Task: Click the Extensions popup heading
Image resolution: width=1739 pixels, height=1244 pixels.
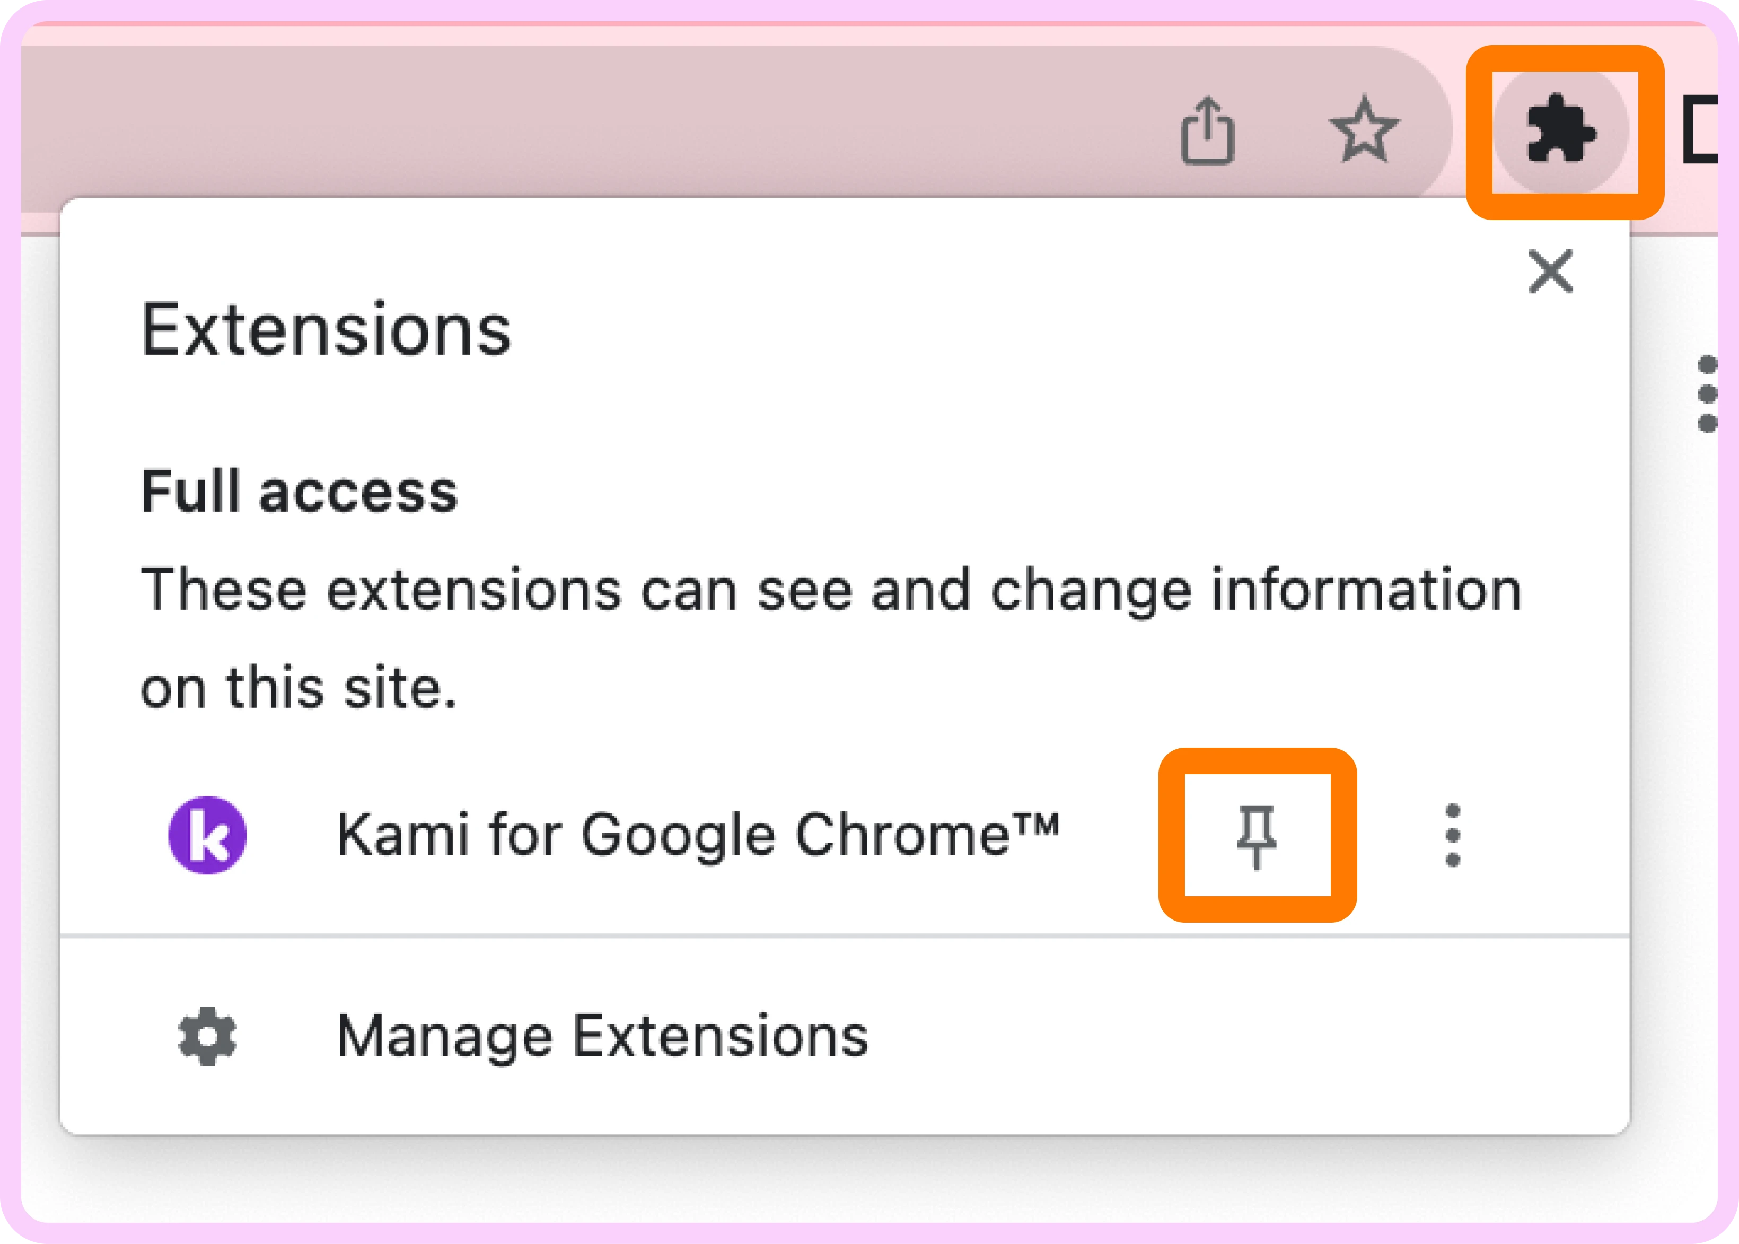Action: pos(326,330)
